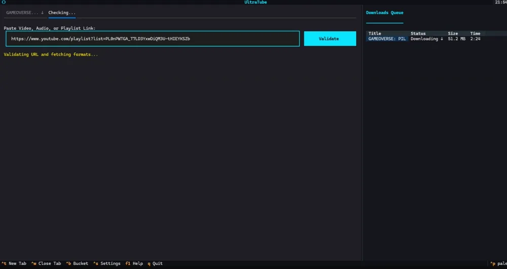Click the playlist URL input field
Viewport: 507px width, 269px height.
[x=153, y=39]
